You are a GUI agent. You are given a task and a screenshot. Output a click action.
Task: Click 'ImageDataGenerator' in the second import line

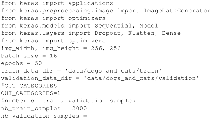click(177, 11)
